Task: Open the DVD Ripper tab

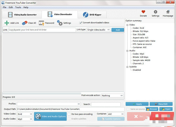Action: click(92, 15)
